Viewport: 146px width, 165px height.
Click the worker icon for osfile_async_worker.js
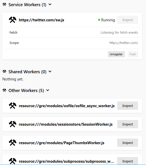click(x=13, y=106)
